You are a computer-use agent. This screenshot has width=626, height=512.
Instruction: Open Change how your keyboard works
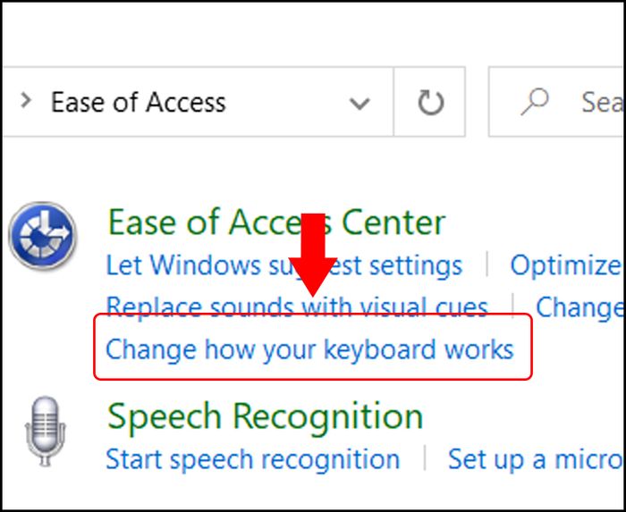[309, 349]
